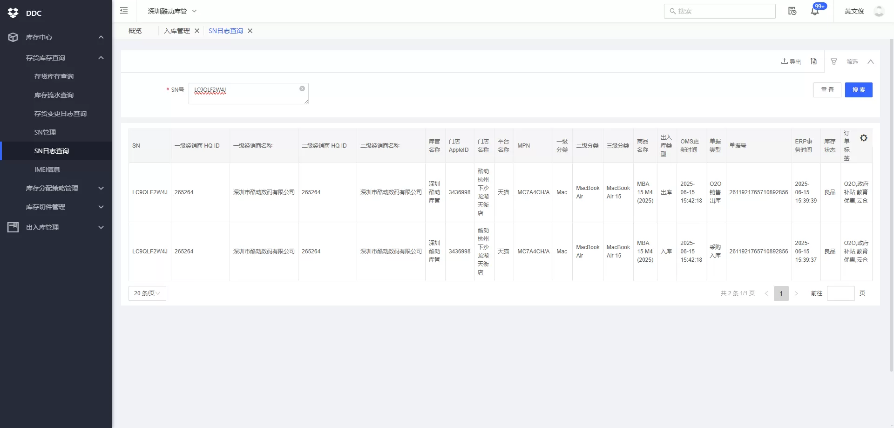
Task: Click the 筛选 filter icon
Action: click(834, 61)
